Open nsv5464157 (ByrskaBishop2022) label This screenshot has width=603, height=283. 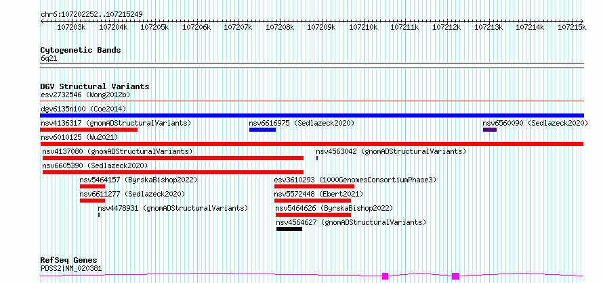pyautogui.click(x=138, y=180)
